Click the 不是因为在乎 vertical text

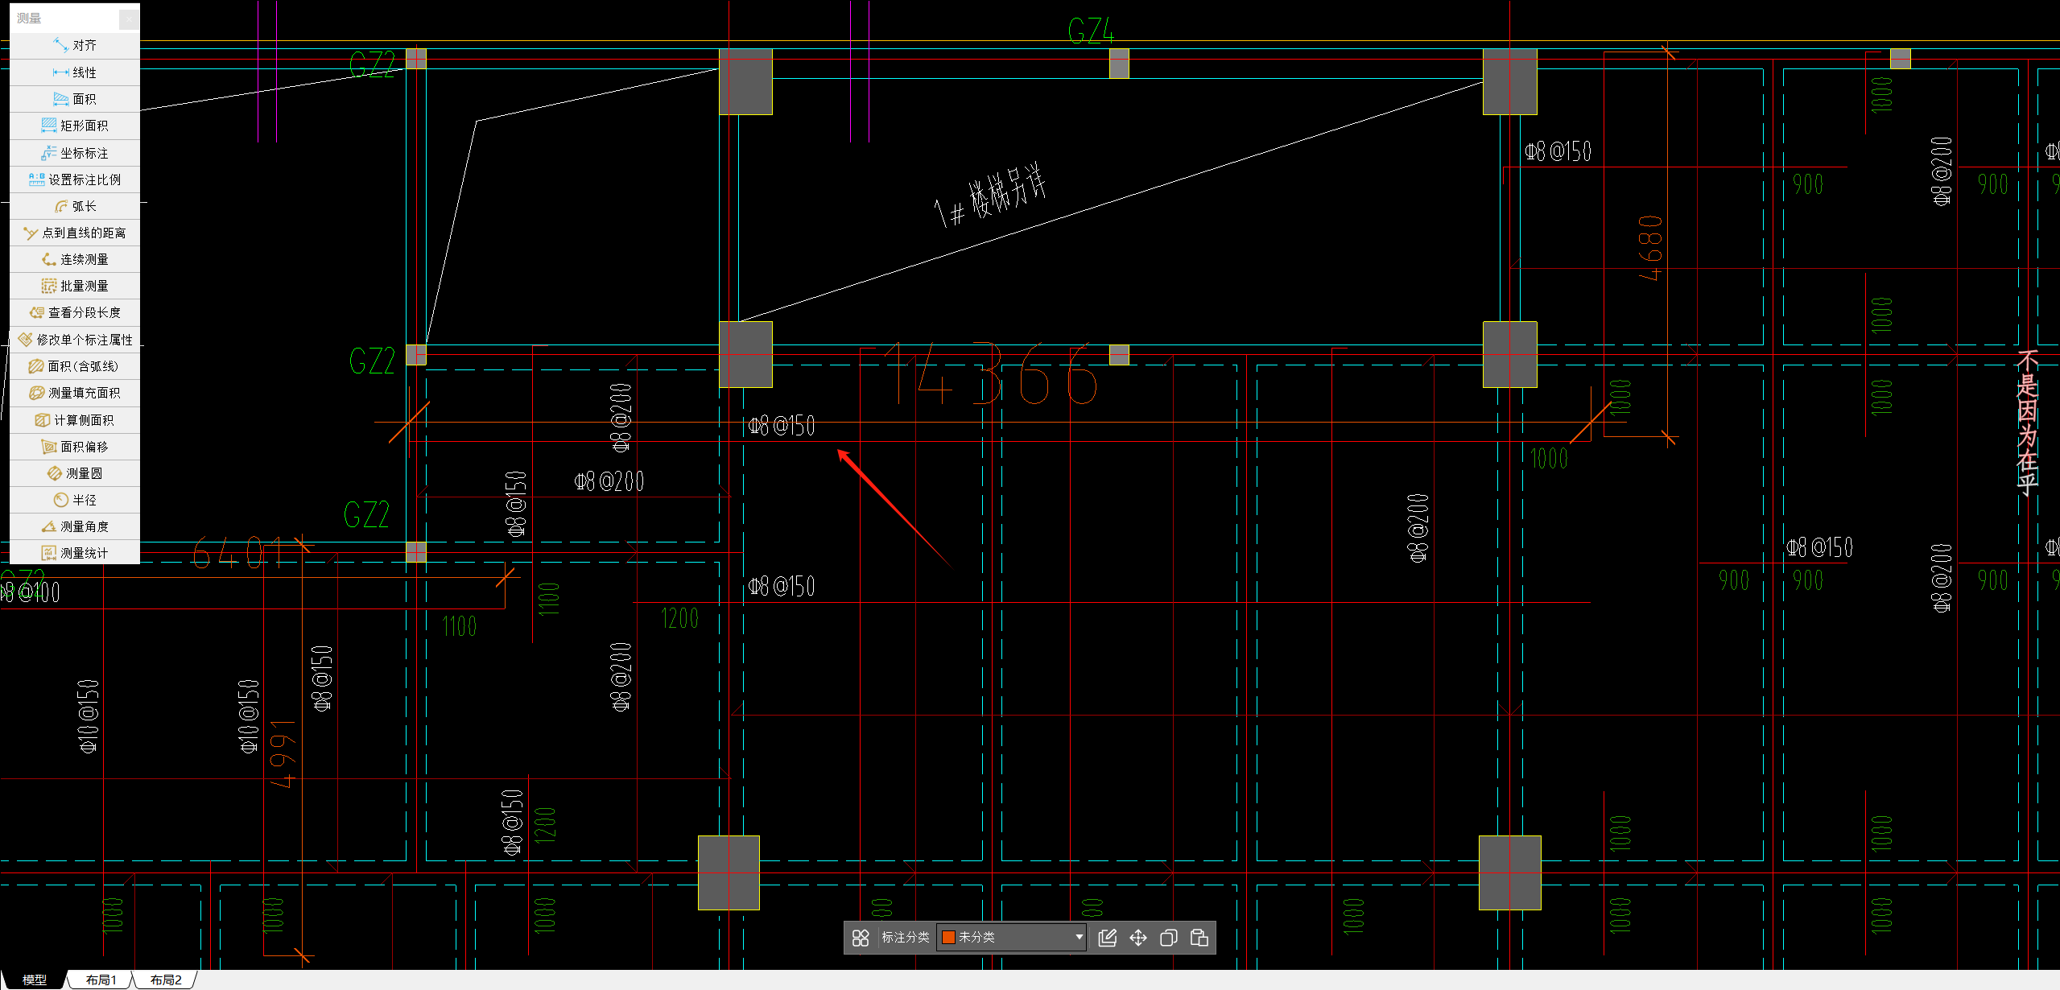coord(2027,423)
